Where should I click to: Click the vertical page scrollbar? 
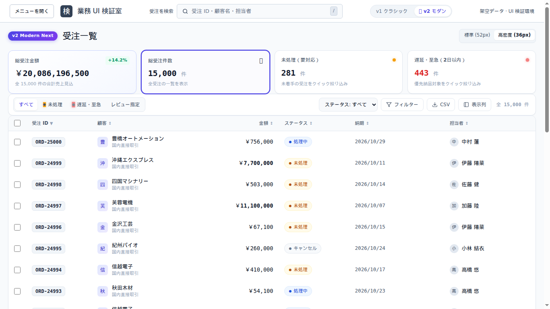pyautogui.click(x=547, y=69)
